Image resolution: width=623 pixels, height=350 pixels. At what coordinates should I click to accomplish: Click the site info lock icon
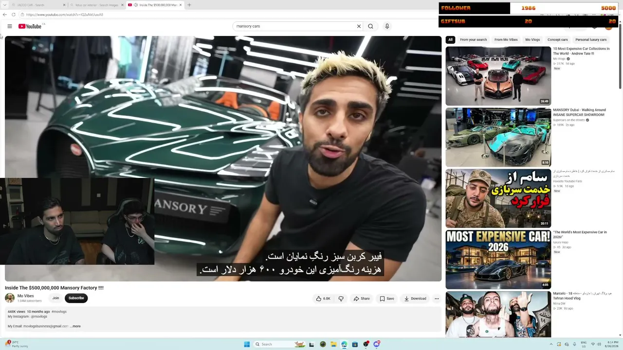coord(22,15)
